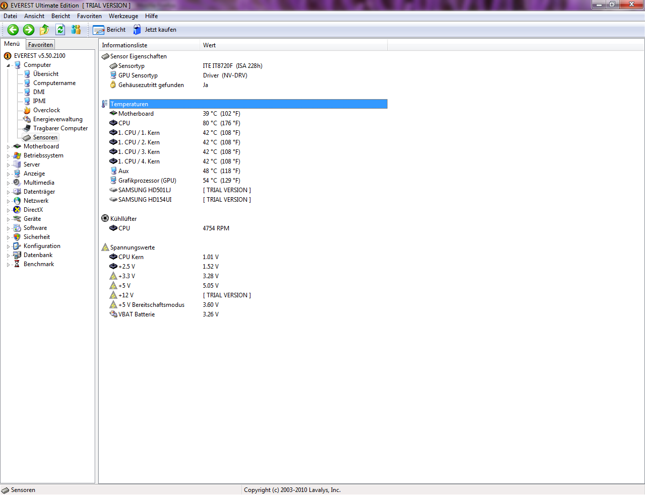This screenshot has height=495, width=645.
Task: Click the Refresh toolbar icon
Action: (60, 30)
